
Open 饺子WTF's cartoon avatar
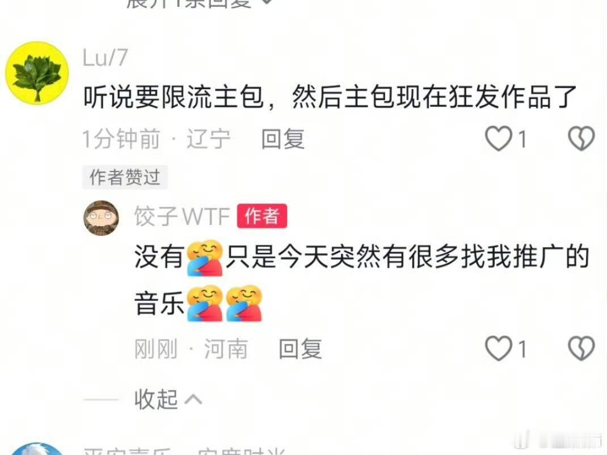coord(102,218)
